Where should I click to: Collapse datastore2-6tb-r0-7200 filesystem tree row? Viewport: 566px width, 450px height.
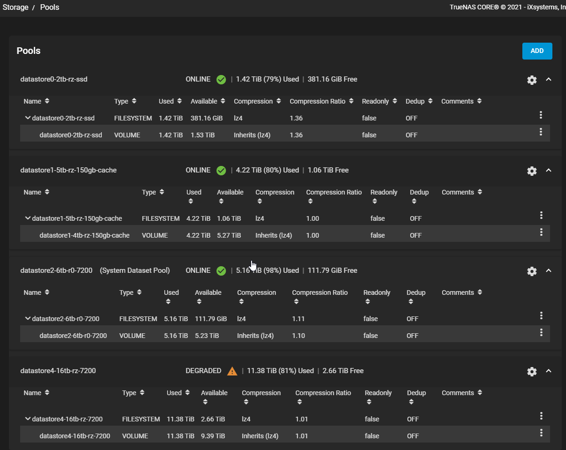(x=28, y=319)
